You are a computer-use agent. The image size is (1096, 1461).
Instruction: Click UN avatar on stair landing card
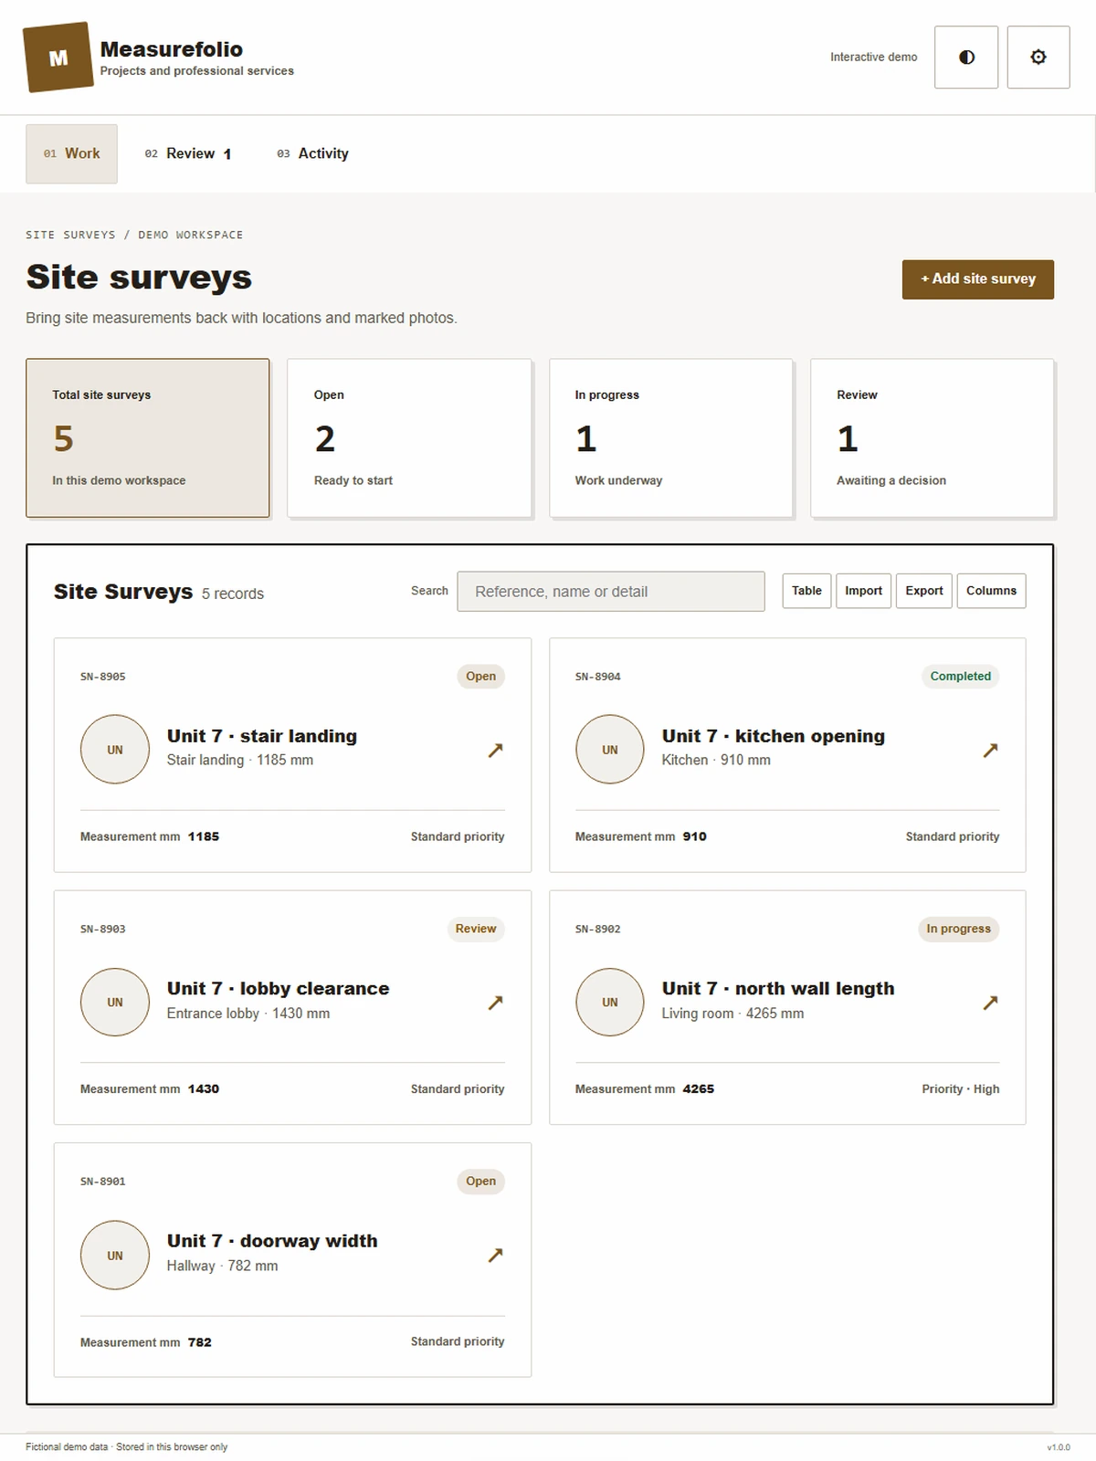pos(115,750)
